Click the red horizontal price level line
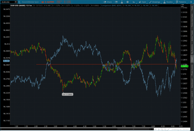Image resolution: width=194 pixels, height=131 pixels. click(x=106, y=64)
